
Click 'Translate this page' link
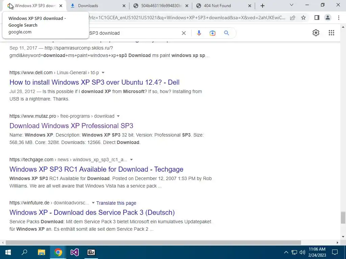click(x=116, y=203)
